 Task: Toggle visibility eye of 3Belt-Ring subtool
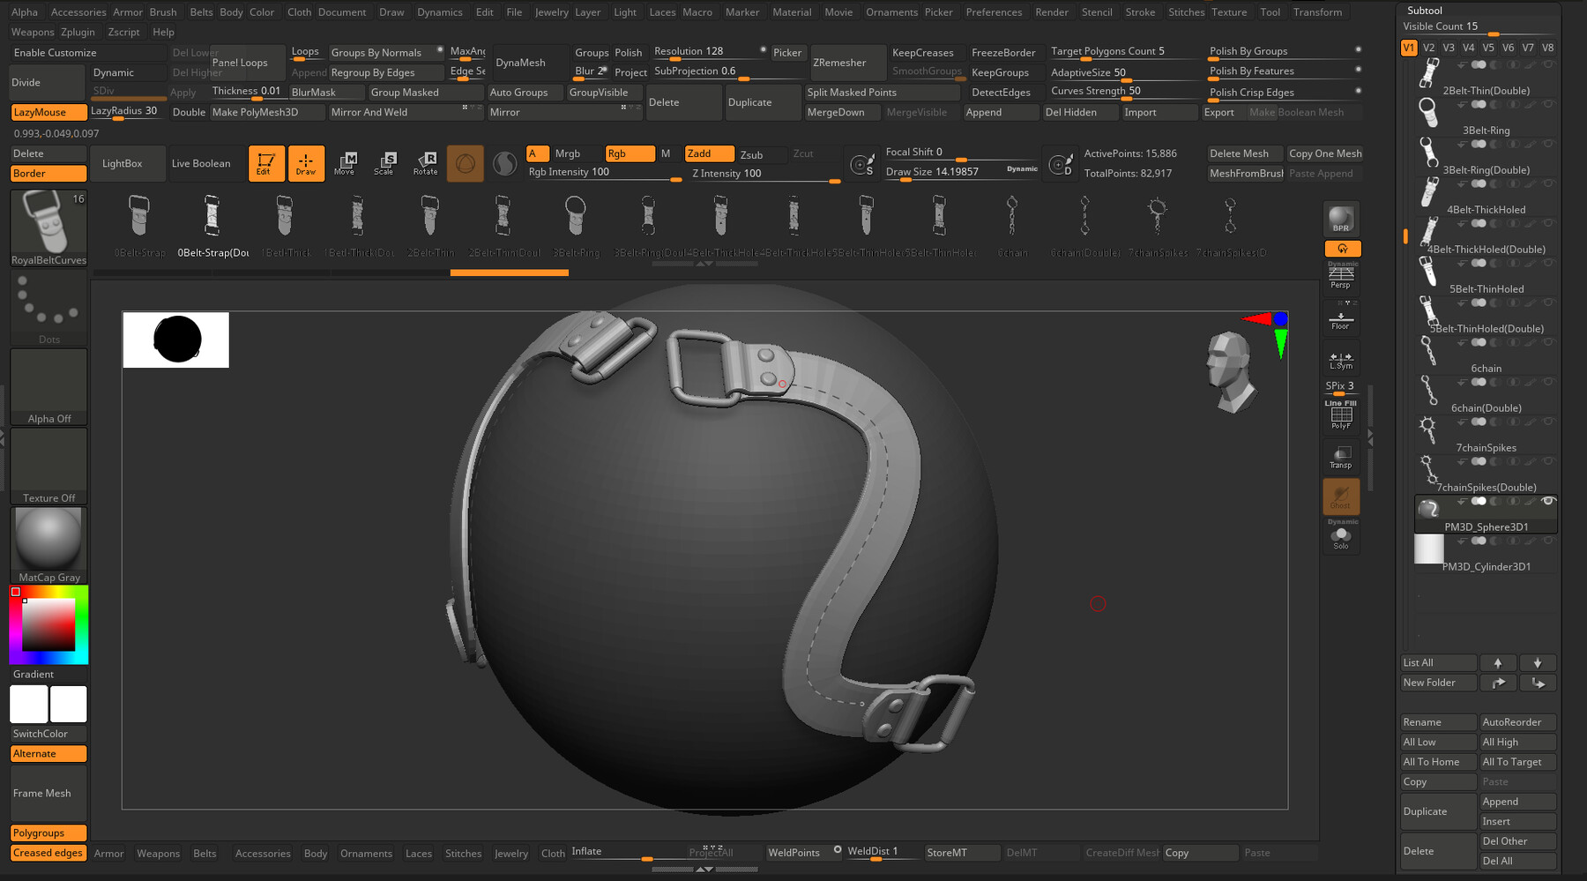[1547, 105]
